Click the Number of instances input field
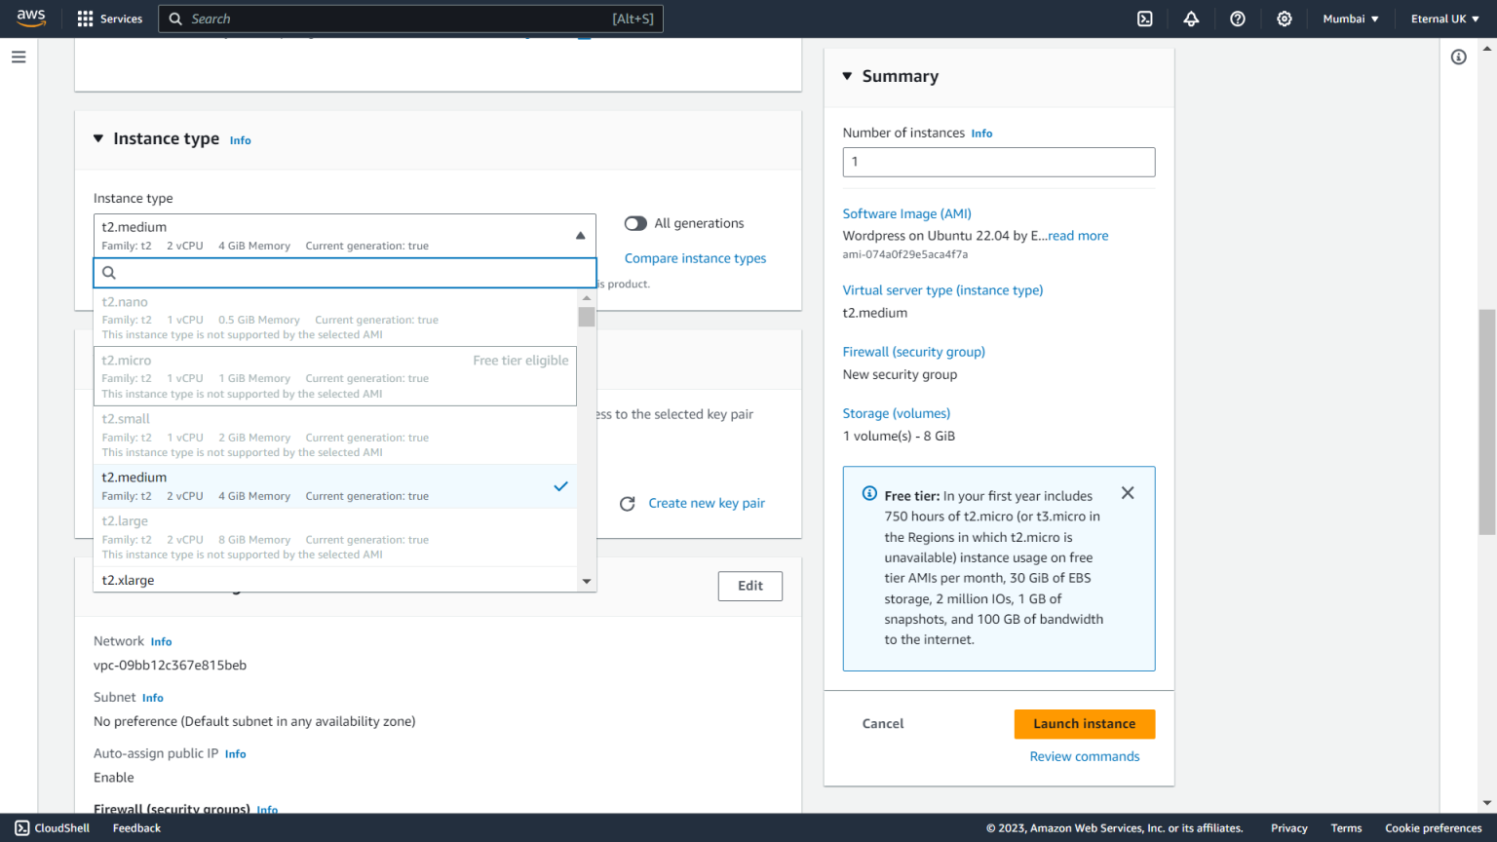The height and width of the screenshot is (842, 1497). 998,162
